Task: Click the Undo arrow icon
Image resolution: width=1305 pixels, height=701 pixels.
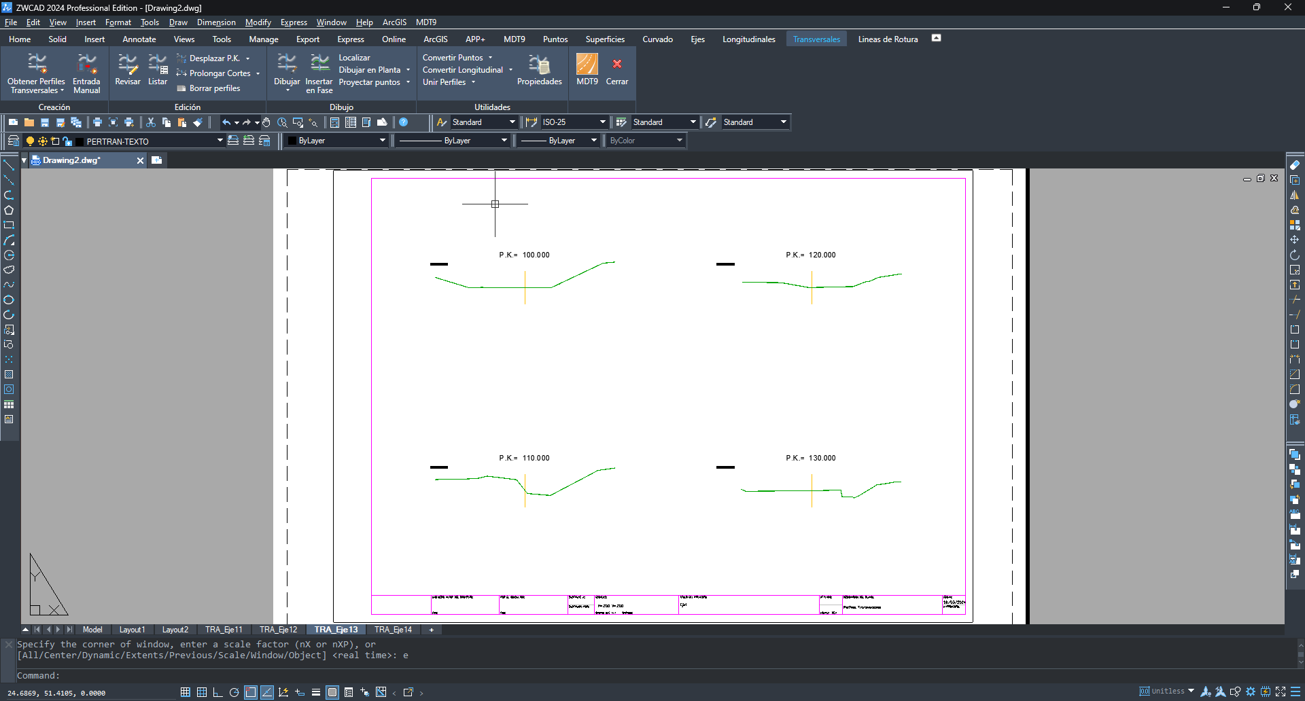Action: [x=226, y=122]
